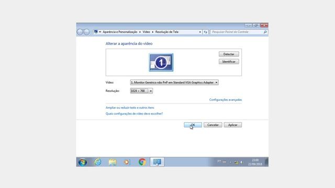Screen dimensions: 335x188
Task: Open Windows Explorer folder icon in taskbar
Action: [113, 162]
